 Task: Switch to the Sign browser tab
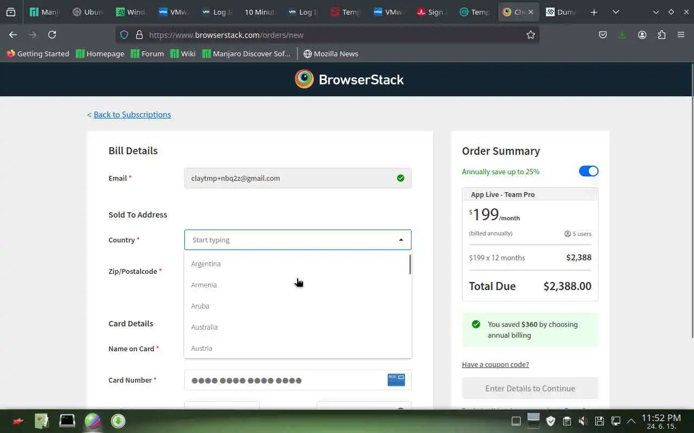pos(432,12)
